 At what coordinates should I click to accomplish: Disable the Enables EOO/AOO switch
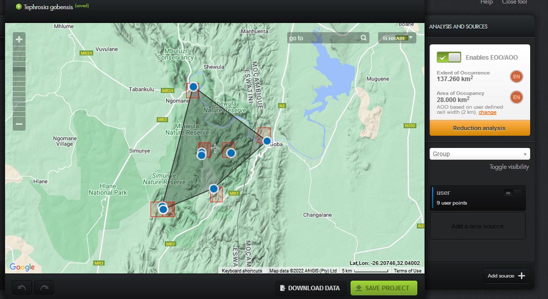pos(449,57)
